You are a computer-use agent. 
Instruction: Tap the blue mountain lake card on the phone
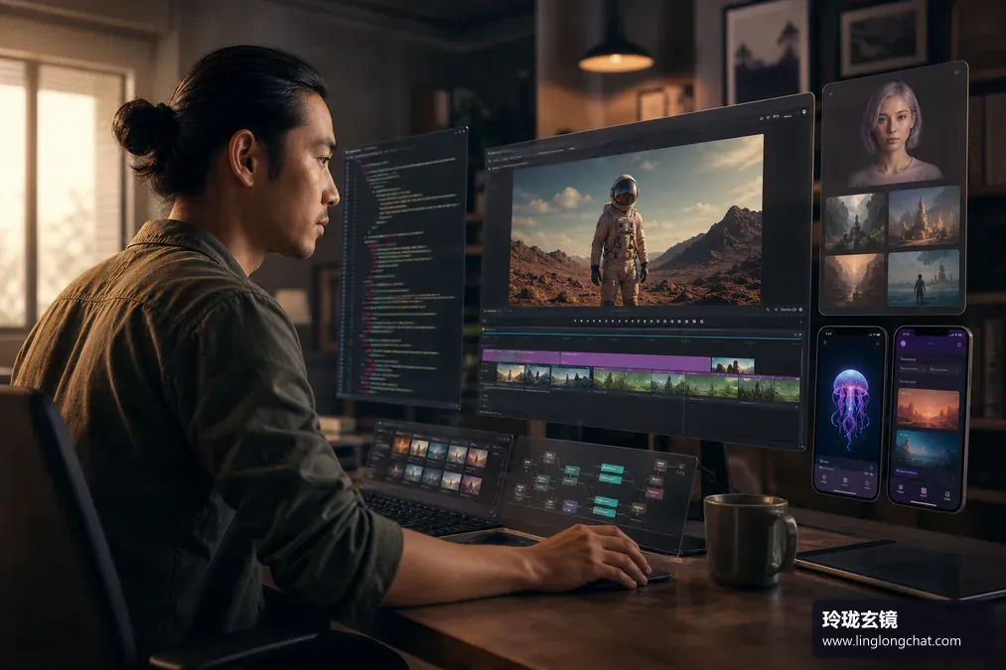coord(928,449)
